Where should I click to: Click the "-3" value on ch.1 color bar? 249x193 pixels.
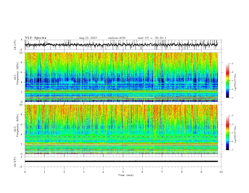232,63
